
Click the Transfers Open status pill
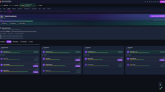point(28,5)
